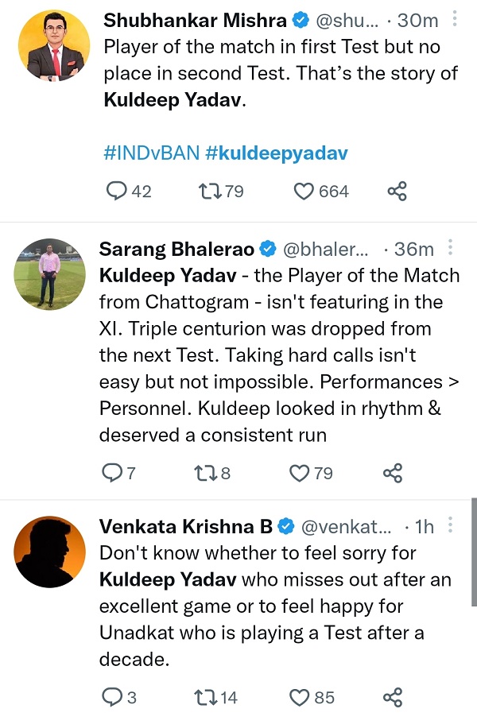Open reply on Sarang Bhalerao's tweet

(x=111, y=474)
